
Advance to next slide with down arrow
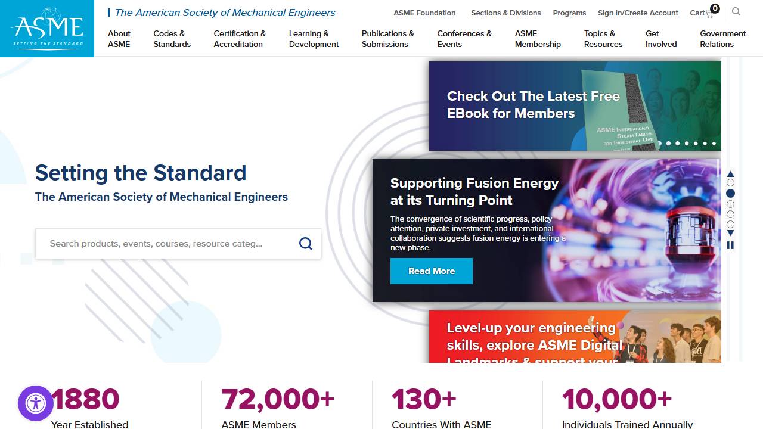[x=730, y=234]
